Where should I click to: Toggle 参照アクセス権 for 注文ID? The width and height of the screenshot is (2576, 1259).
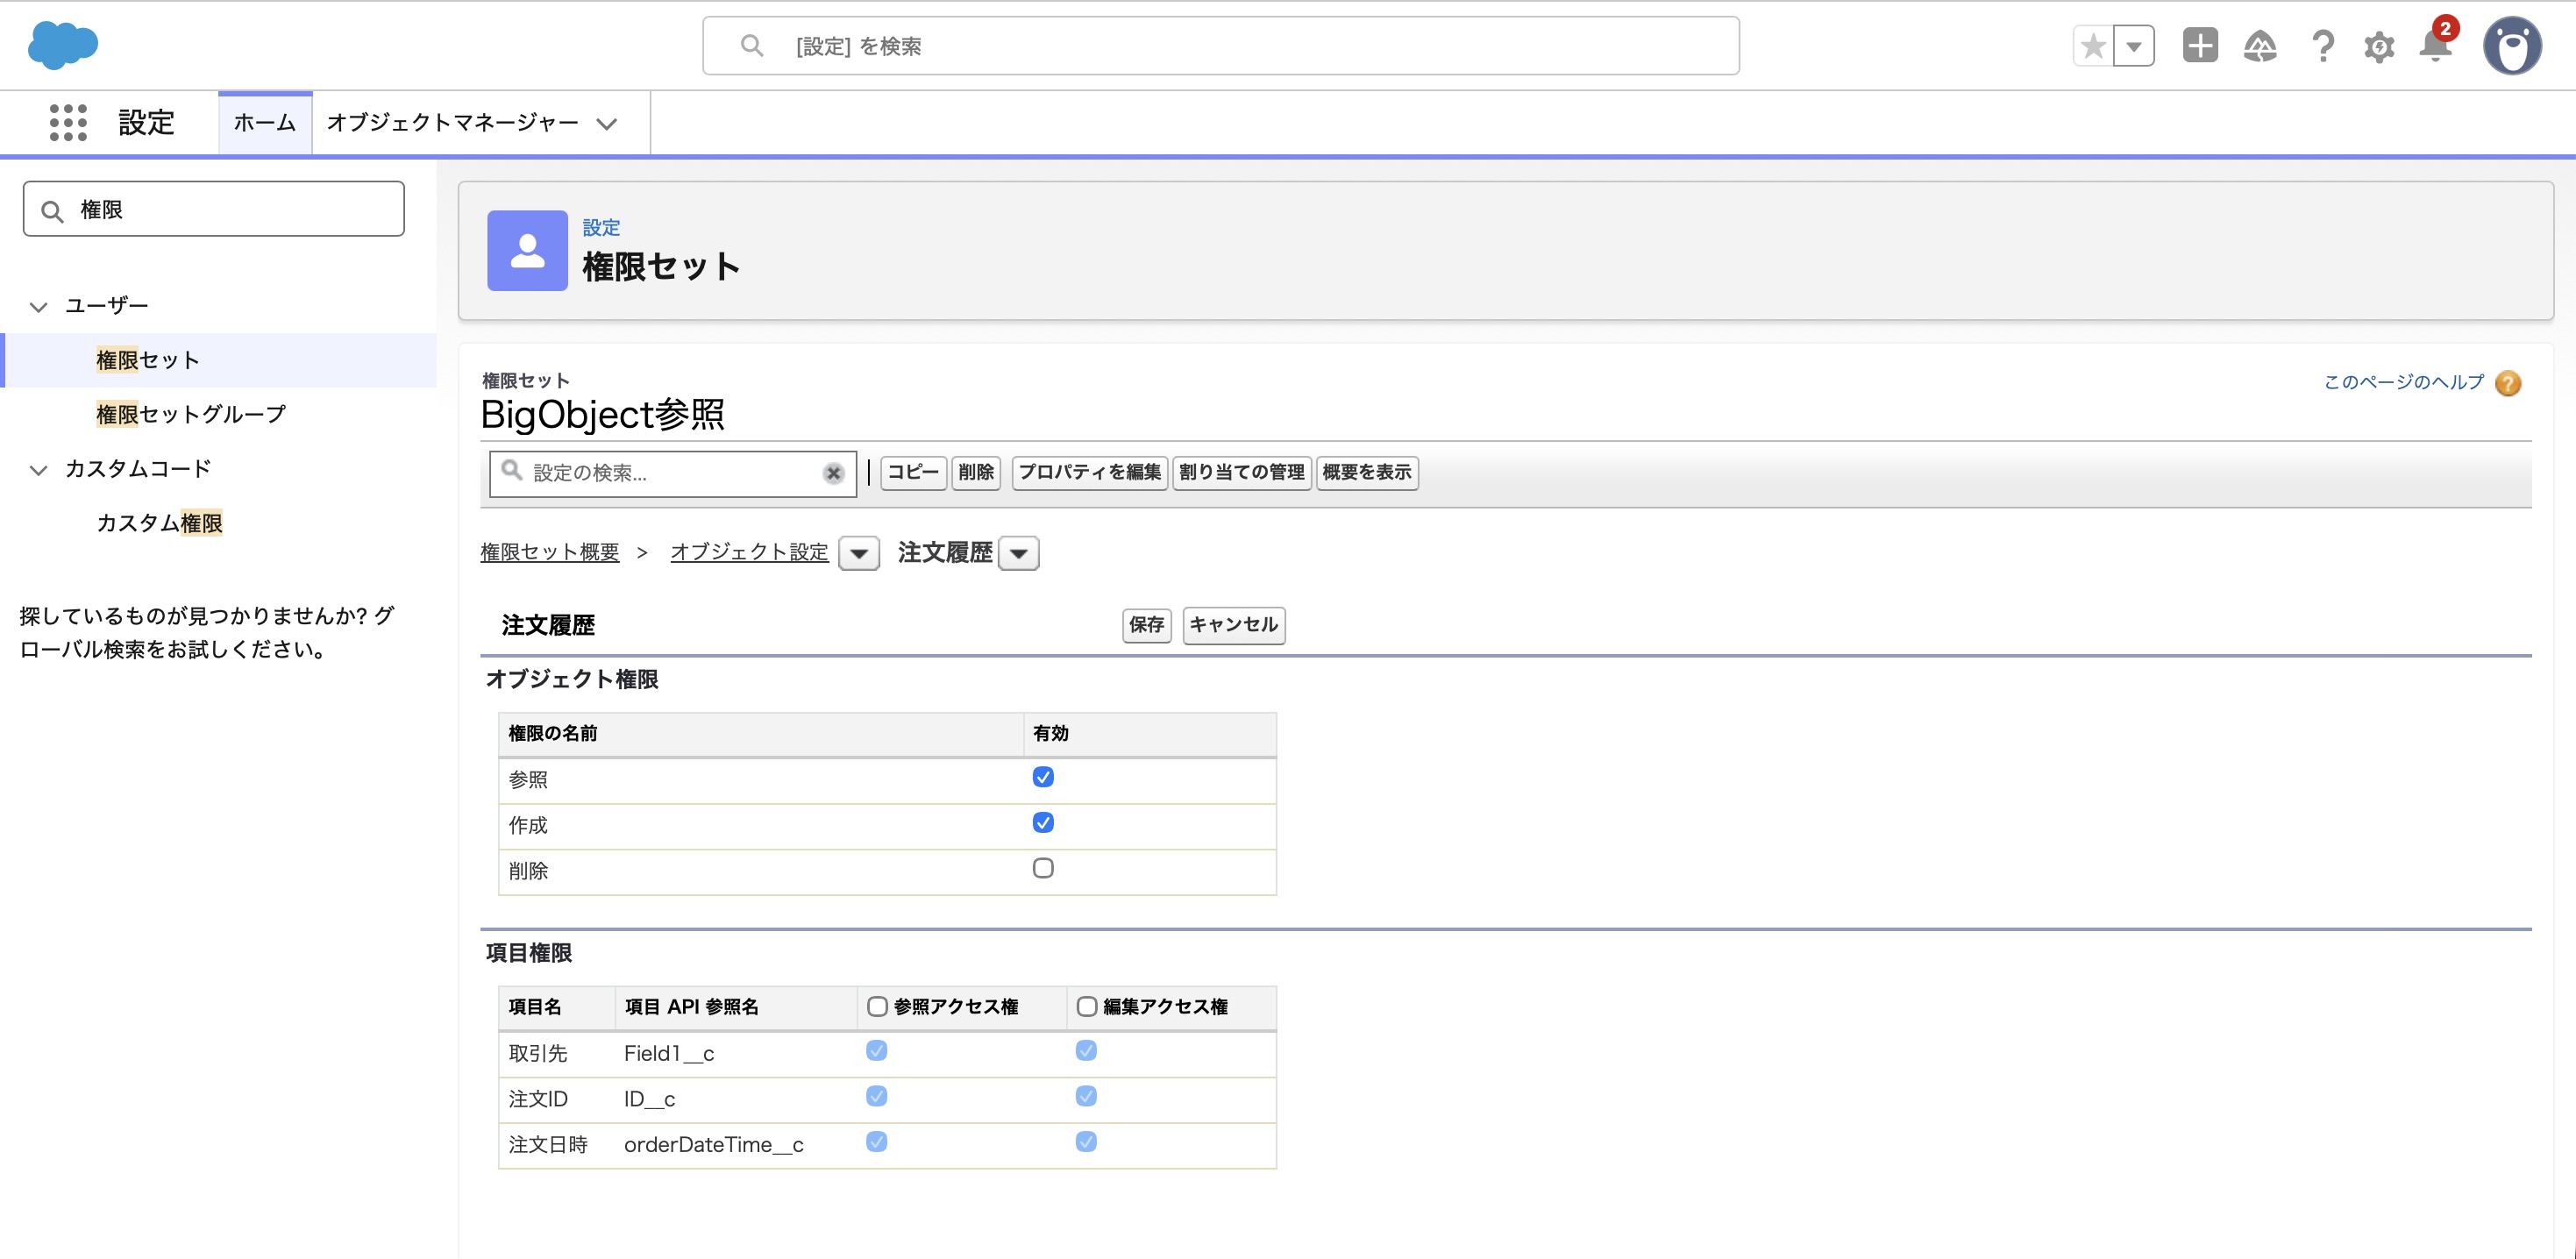(877, 1097)
